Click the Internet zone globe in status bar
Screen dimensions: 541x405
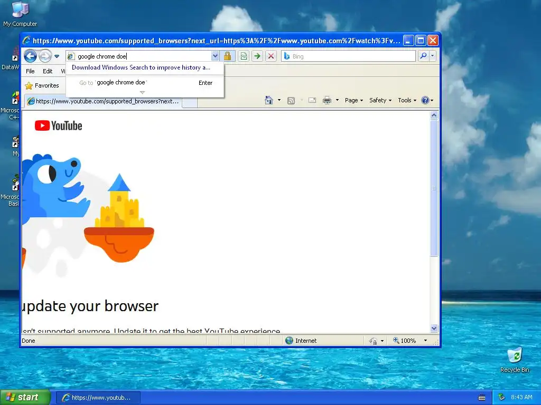pyautogui.click(x=289, y=341)
